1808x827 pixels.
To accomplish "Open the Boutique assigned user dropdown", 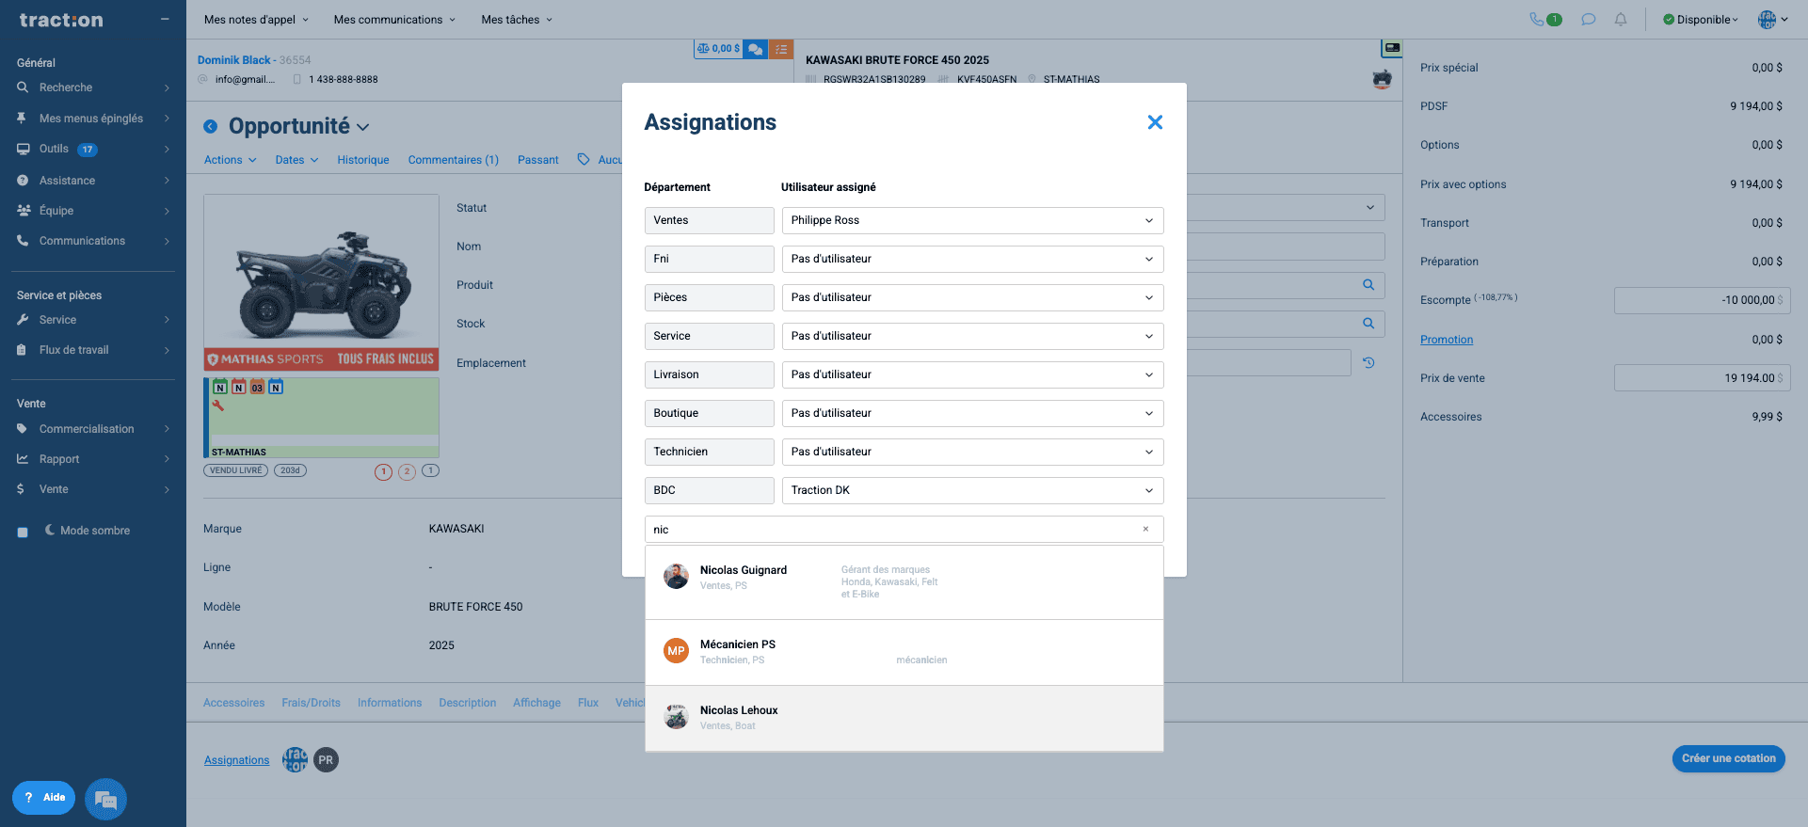I will tap(972, 413).
